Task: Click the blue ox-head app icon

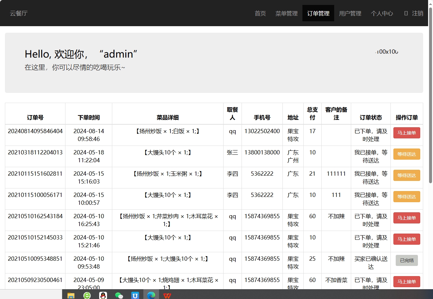Action: (135, 295)
